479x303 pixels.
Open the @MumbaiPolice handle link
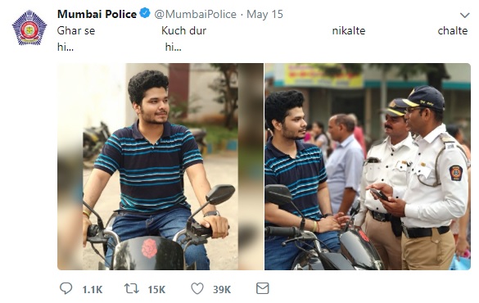tap(195, 15)
